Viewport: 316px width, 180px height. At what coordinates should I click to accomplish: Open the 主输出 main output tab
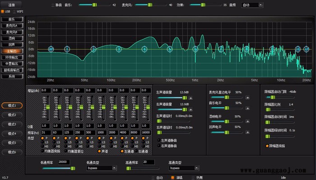click(12, 51)
